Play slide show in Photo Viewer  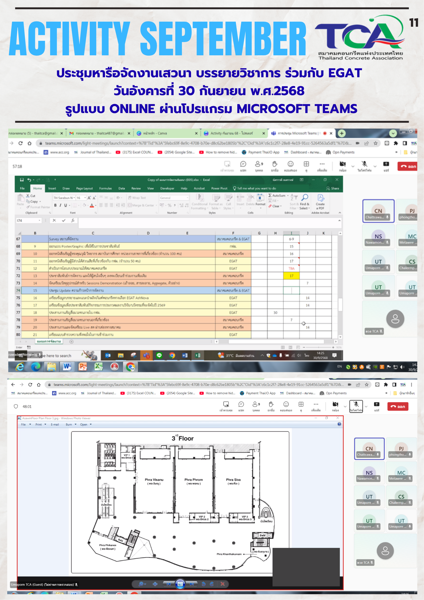[180, 584]
